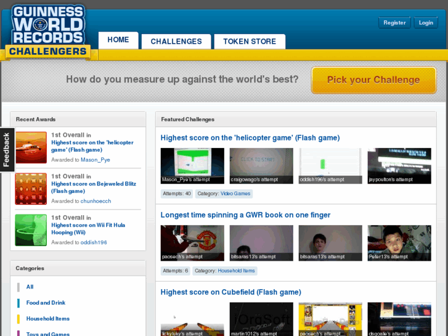
Task: Play jaypoulton's attempt thumbnail
Action: pyautogui.click(x=399, y=166)
